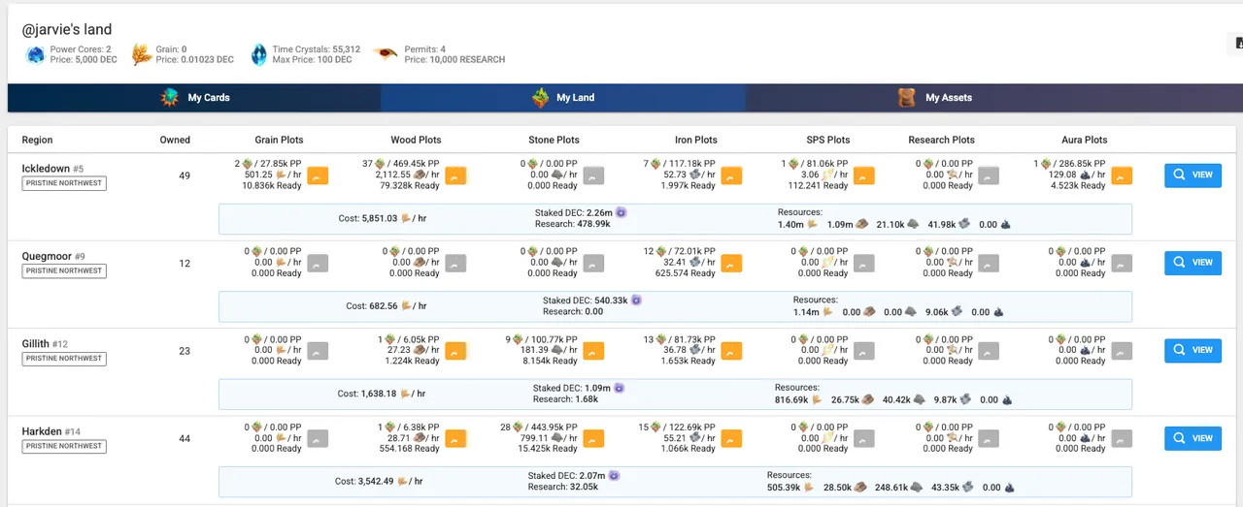
Task: Click Harkden iron plots orange harvest icon
Action: (731, 438)
